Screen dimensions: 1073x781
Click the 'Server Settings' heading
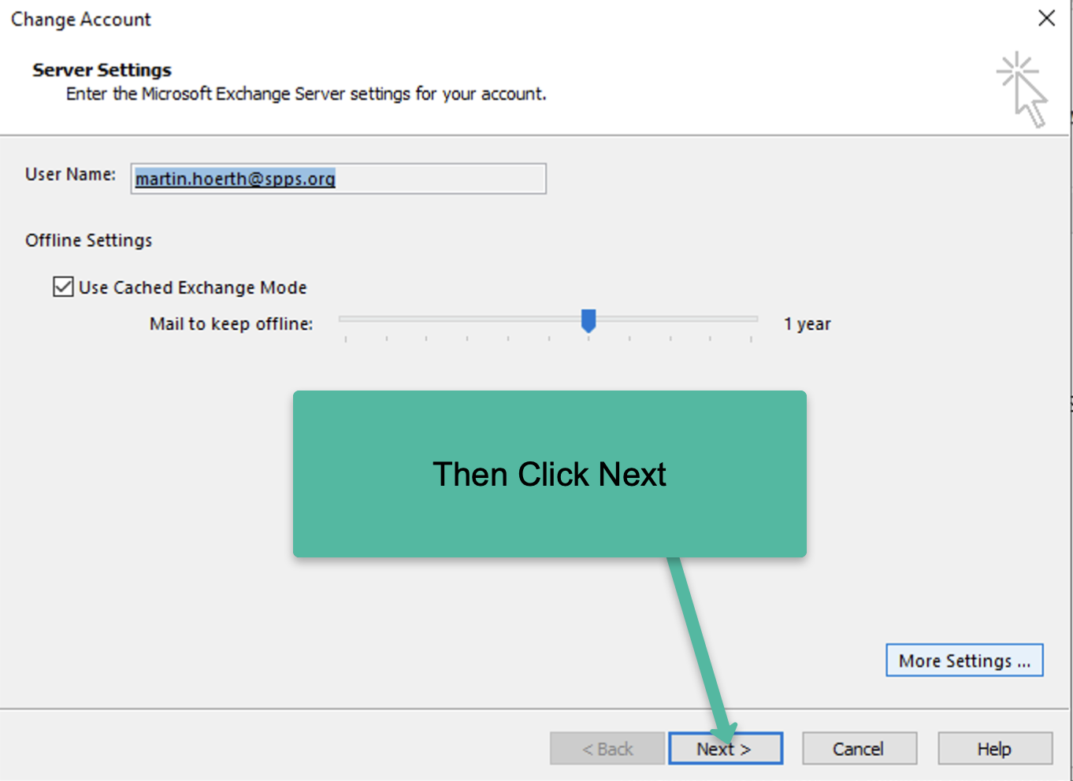coord(102,70)
